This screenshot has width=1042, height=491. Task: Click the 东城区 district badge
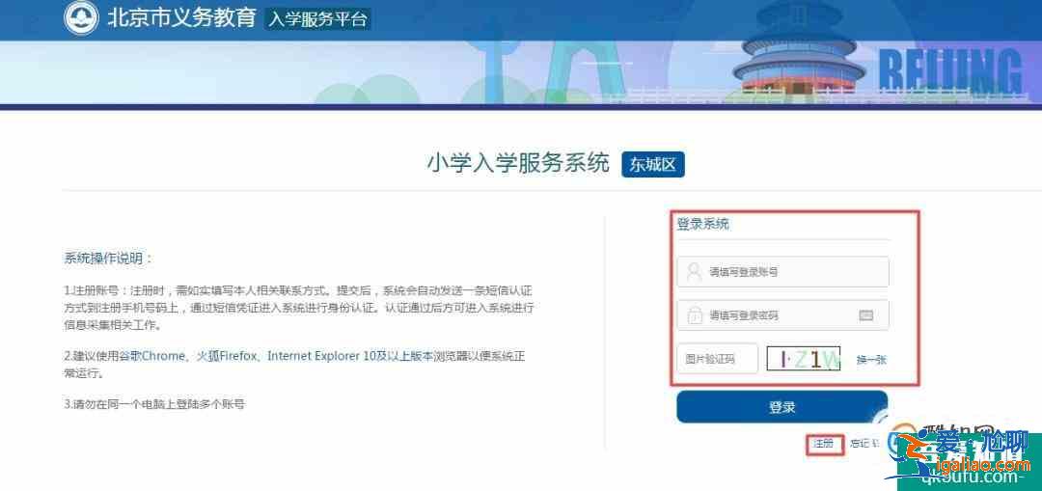(x=652, y=165)
